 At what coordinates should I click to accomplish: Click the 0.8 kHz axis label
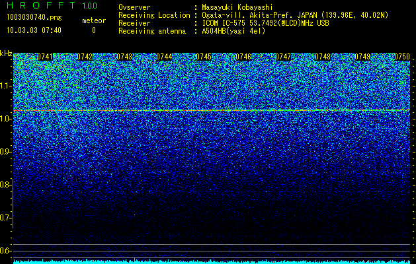(6, 185)
